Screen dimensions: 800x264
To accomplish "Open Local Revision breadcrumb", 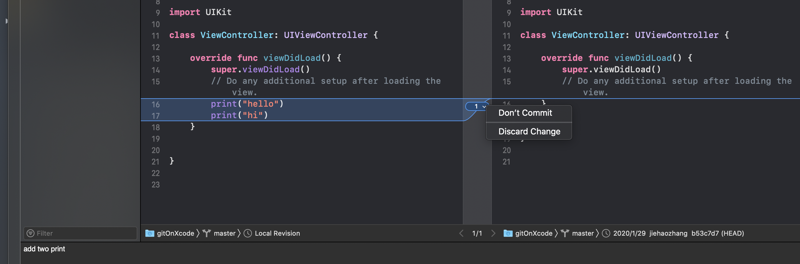I will tap(277, 233).
